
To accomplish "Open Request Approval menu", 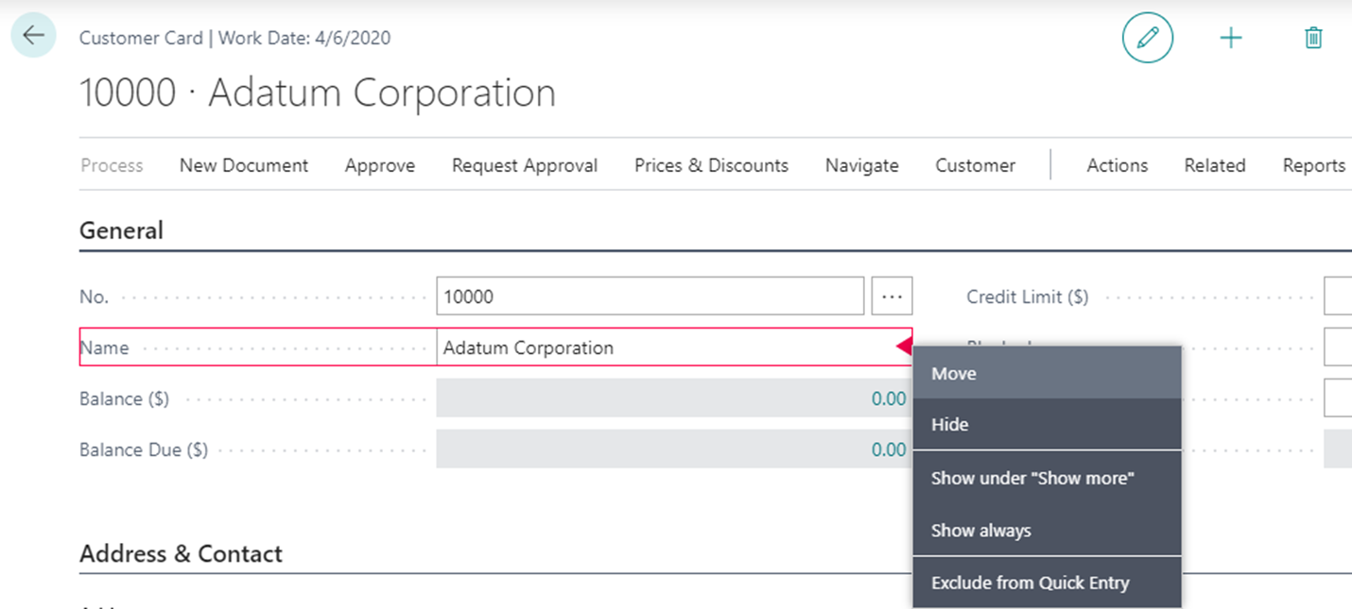I will click(x=525, y=165).
